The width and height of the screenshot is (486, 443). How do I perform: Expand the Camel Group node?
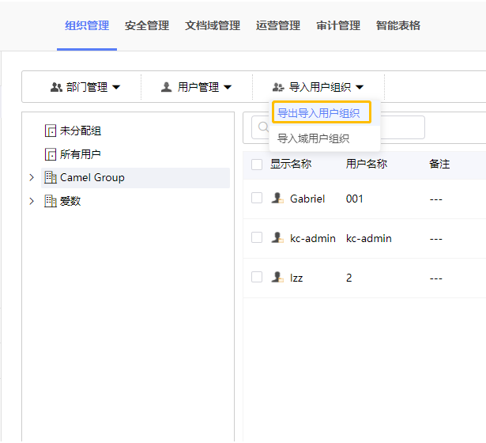pyautogui.click(x=32, y=177)
